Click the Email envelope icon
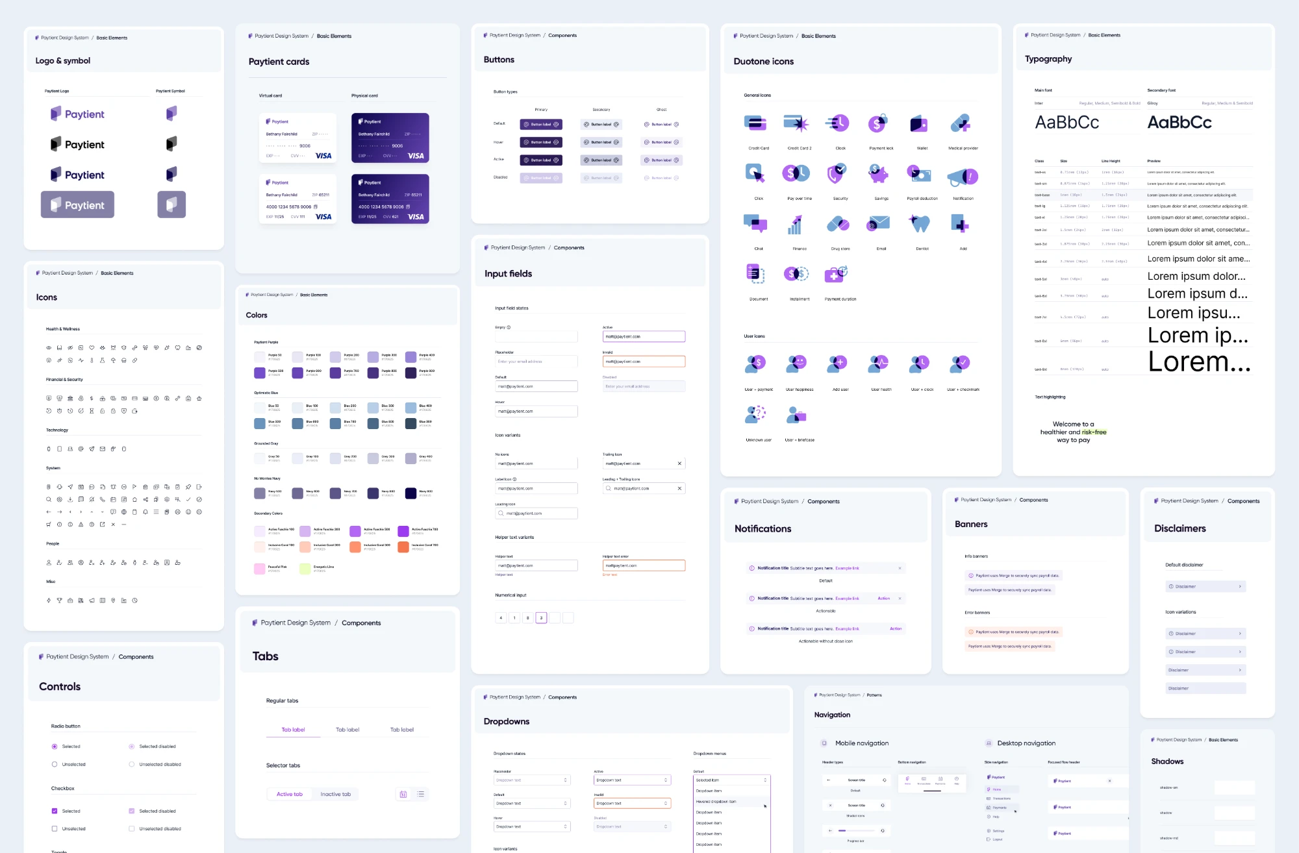 click(878, 223)
